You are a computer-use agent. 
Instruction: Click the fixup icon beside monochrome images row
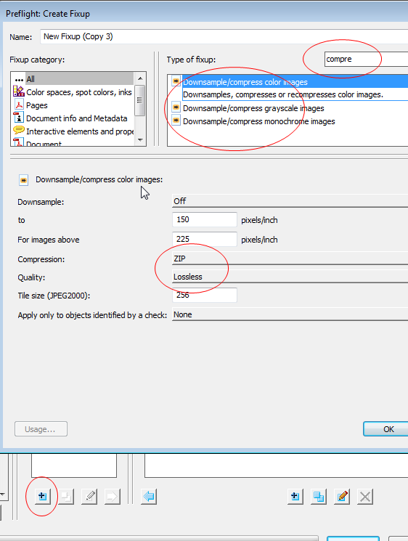(176, 121)
